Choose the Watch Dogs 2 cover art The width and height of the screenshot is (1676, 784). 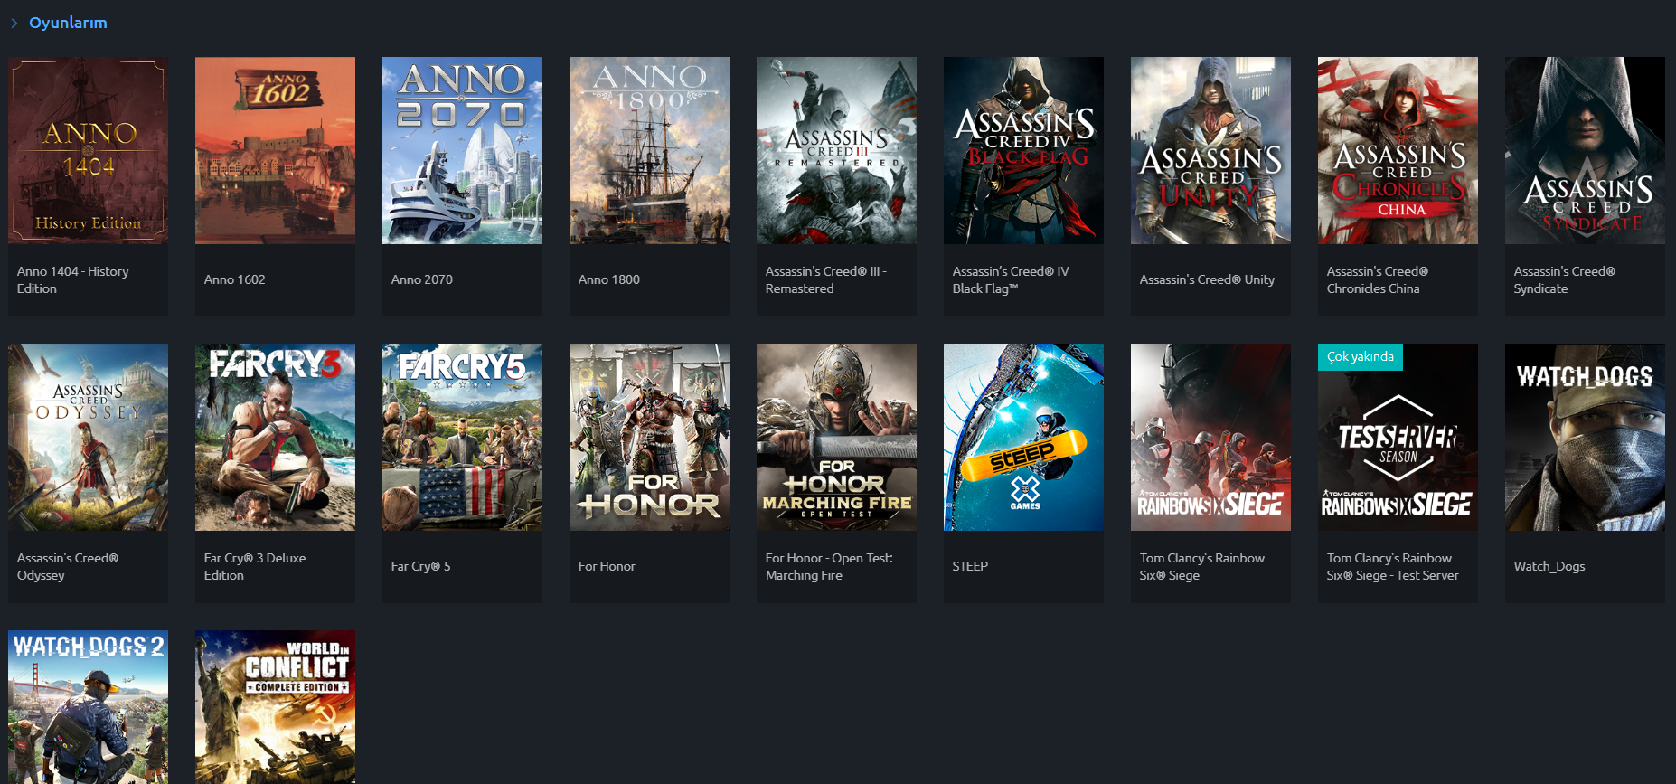pos(88,707)
